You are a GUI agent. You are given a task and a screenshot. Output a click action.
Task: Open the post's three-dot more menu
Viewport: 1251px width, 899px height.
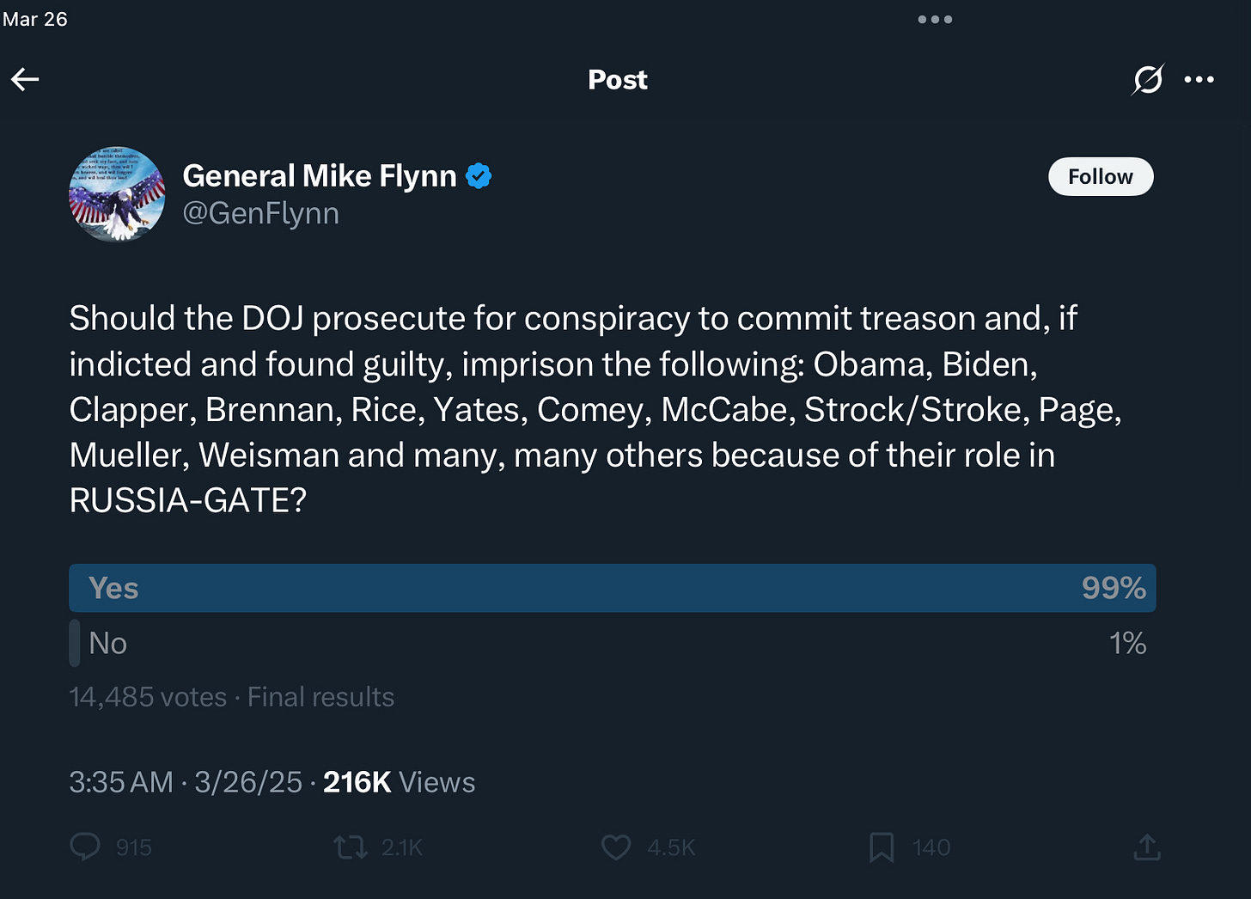pos(1199,80)
